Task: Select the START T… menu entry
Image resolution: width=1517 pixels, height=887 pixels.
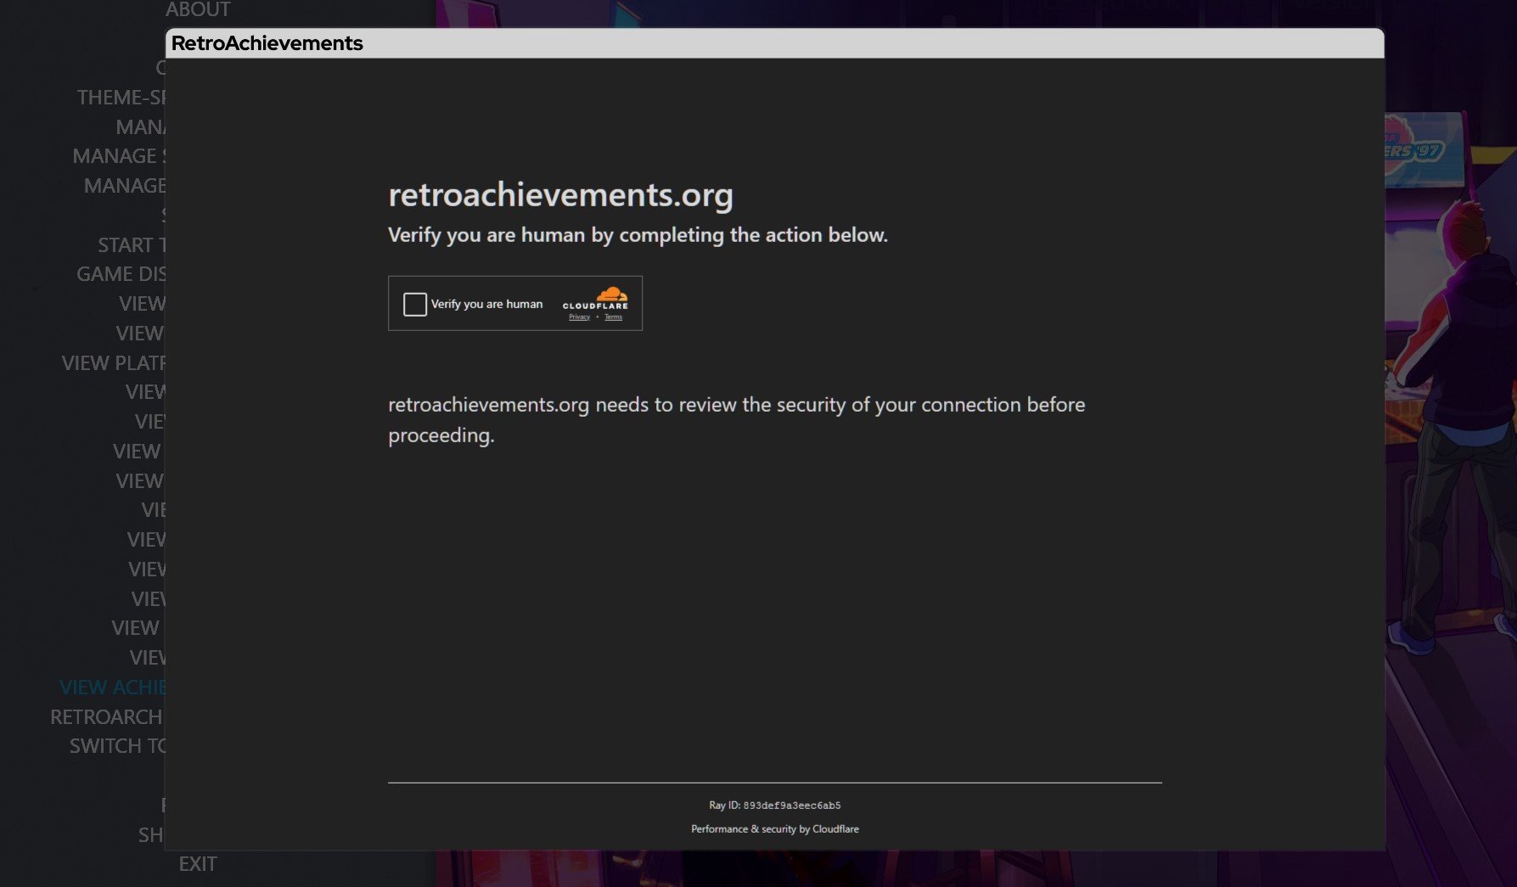Action: click(x=131, y=245)
